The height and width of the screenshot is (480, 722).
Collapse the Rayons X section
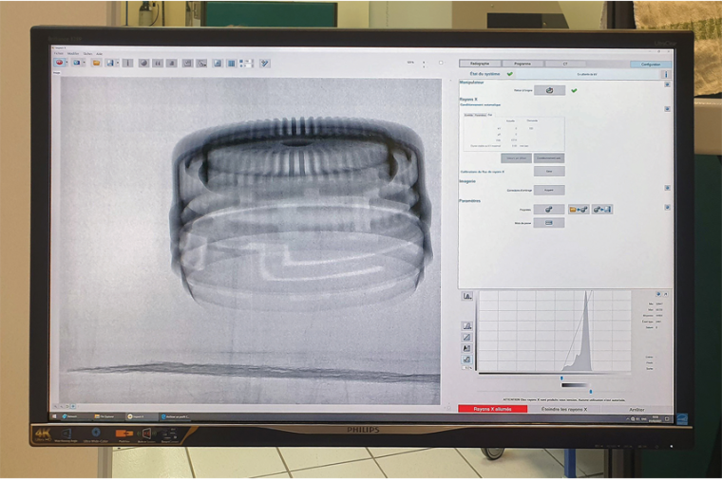coord(667,109)
